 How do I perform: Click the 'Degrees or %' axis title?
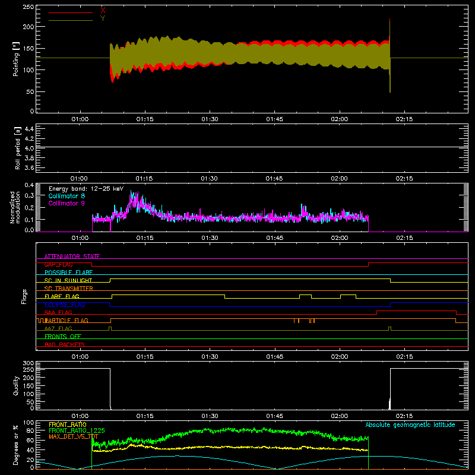click(x=16, y=445)
